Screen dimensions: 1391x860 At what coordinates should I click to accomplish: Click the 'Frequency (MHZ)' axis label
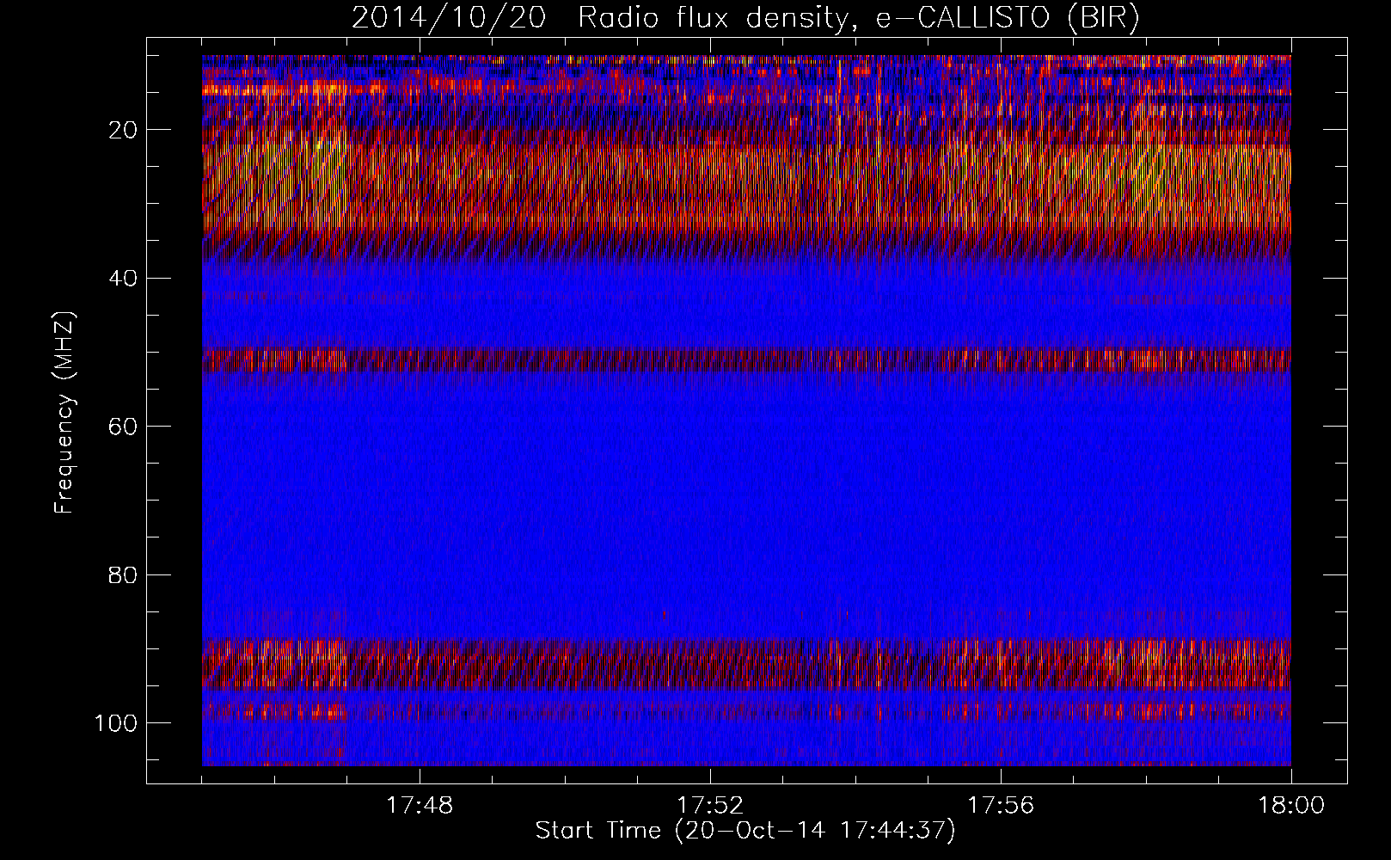pos(65,412)
